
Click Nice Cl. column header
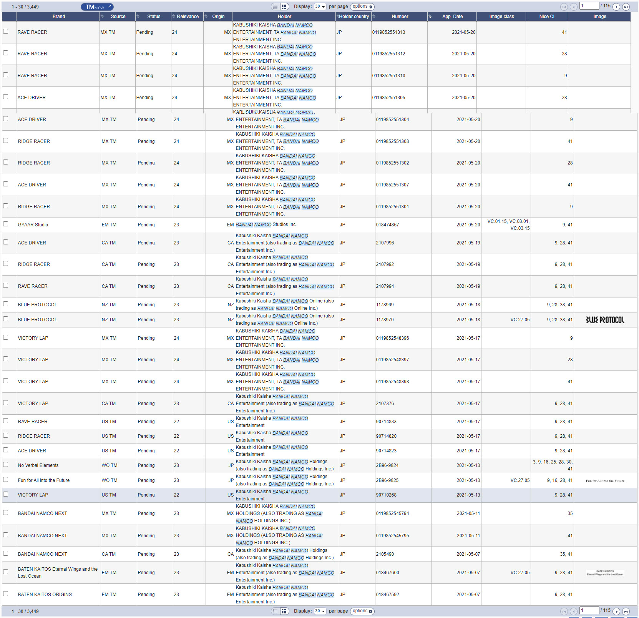pyautogui.click(x=547, y=17)
